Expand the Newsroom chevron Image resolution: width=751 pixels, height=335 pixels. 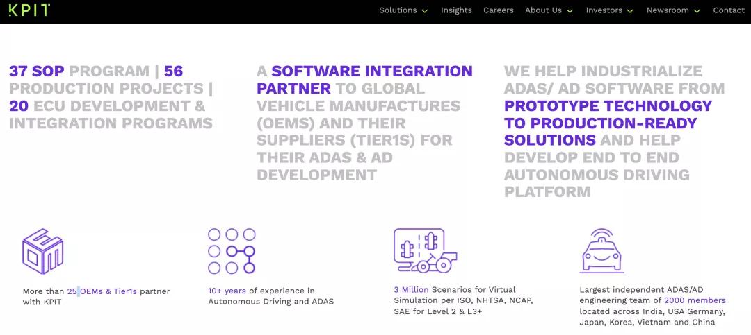point(696,11)
